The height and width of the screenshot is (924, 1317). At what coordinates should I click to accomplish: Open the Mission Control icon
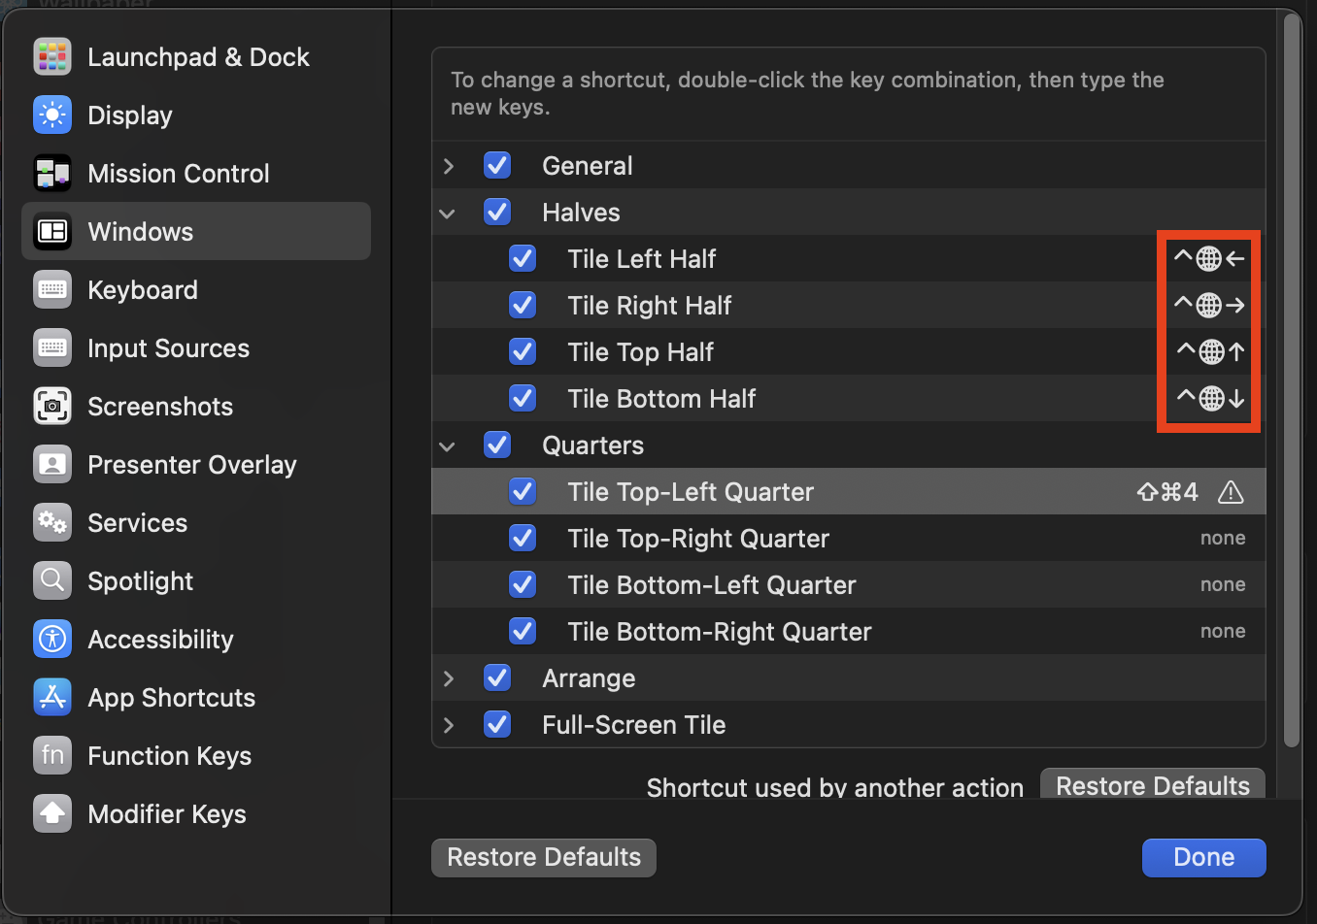(52, 174)
